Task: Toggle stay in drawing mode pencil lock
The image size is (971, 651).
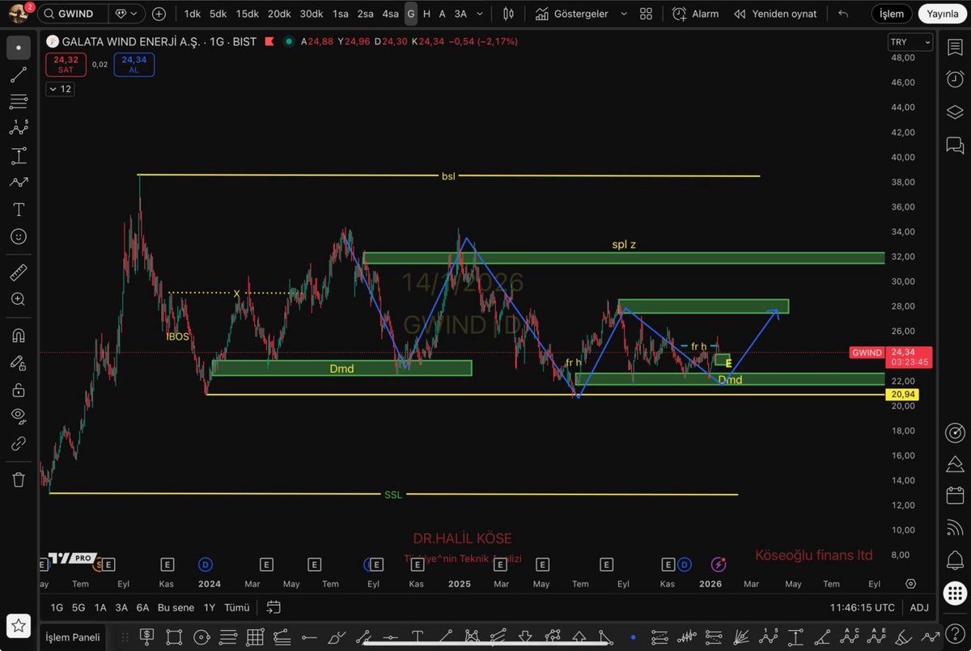Action: [x=18, y=362]
